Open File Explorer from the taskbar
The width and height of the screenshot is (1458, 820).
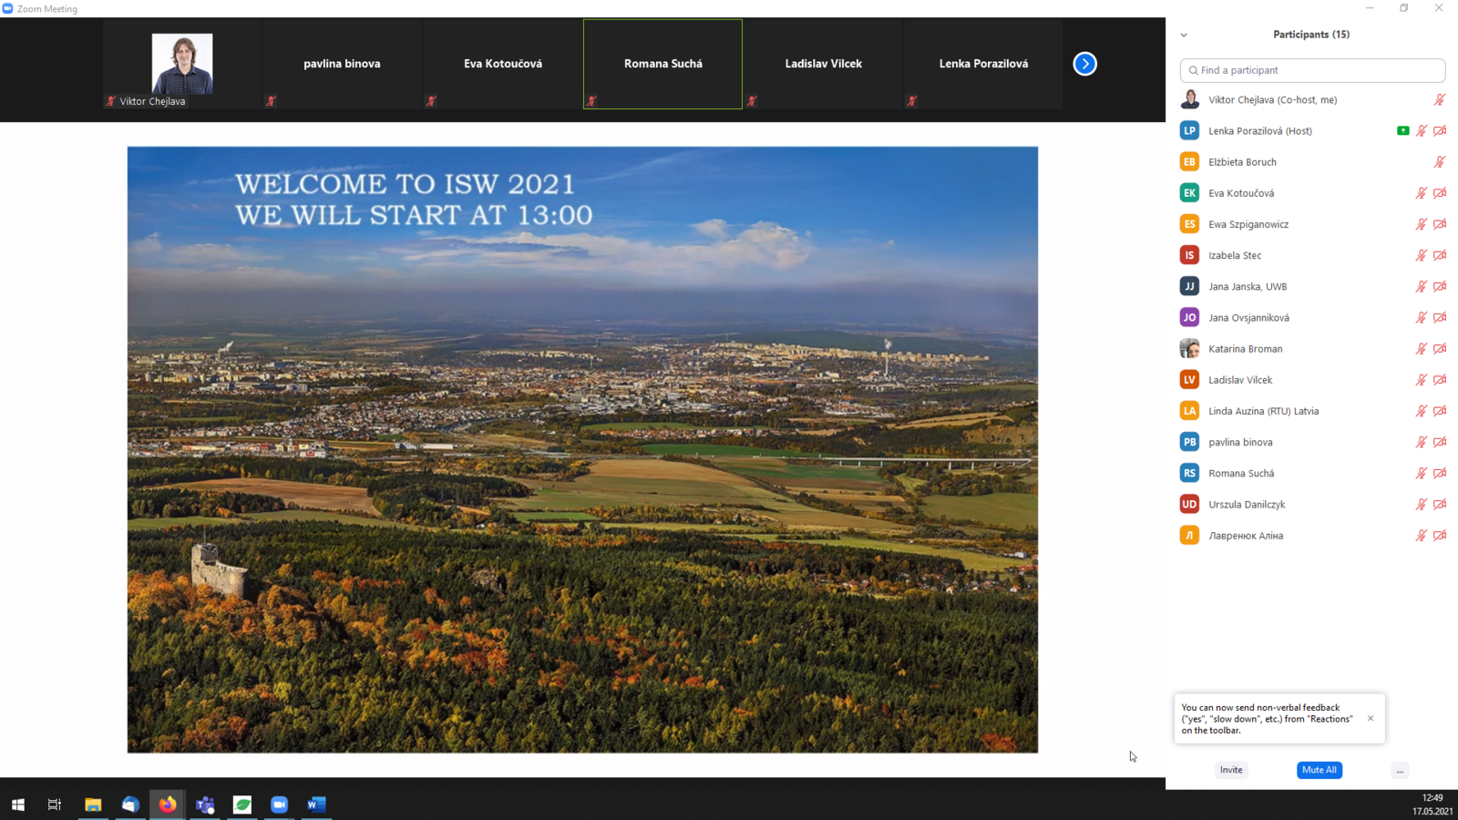pyautogui.click(x=93, y=805)
